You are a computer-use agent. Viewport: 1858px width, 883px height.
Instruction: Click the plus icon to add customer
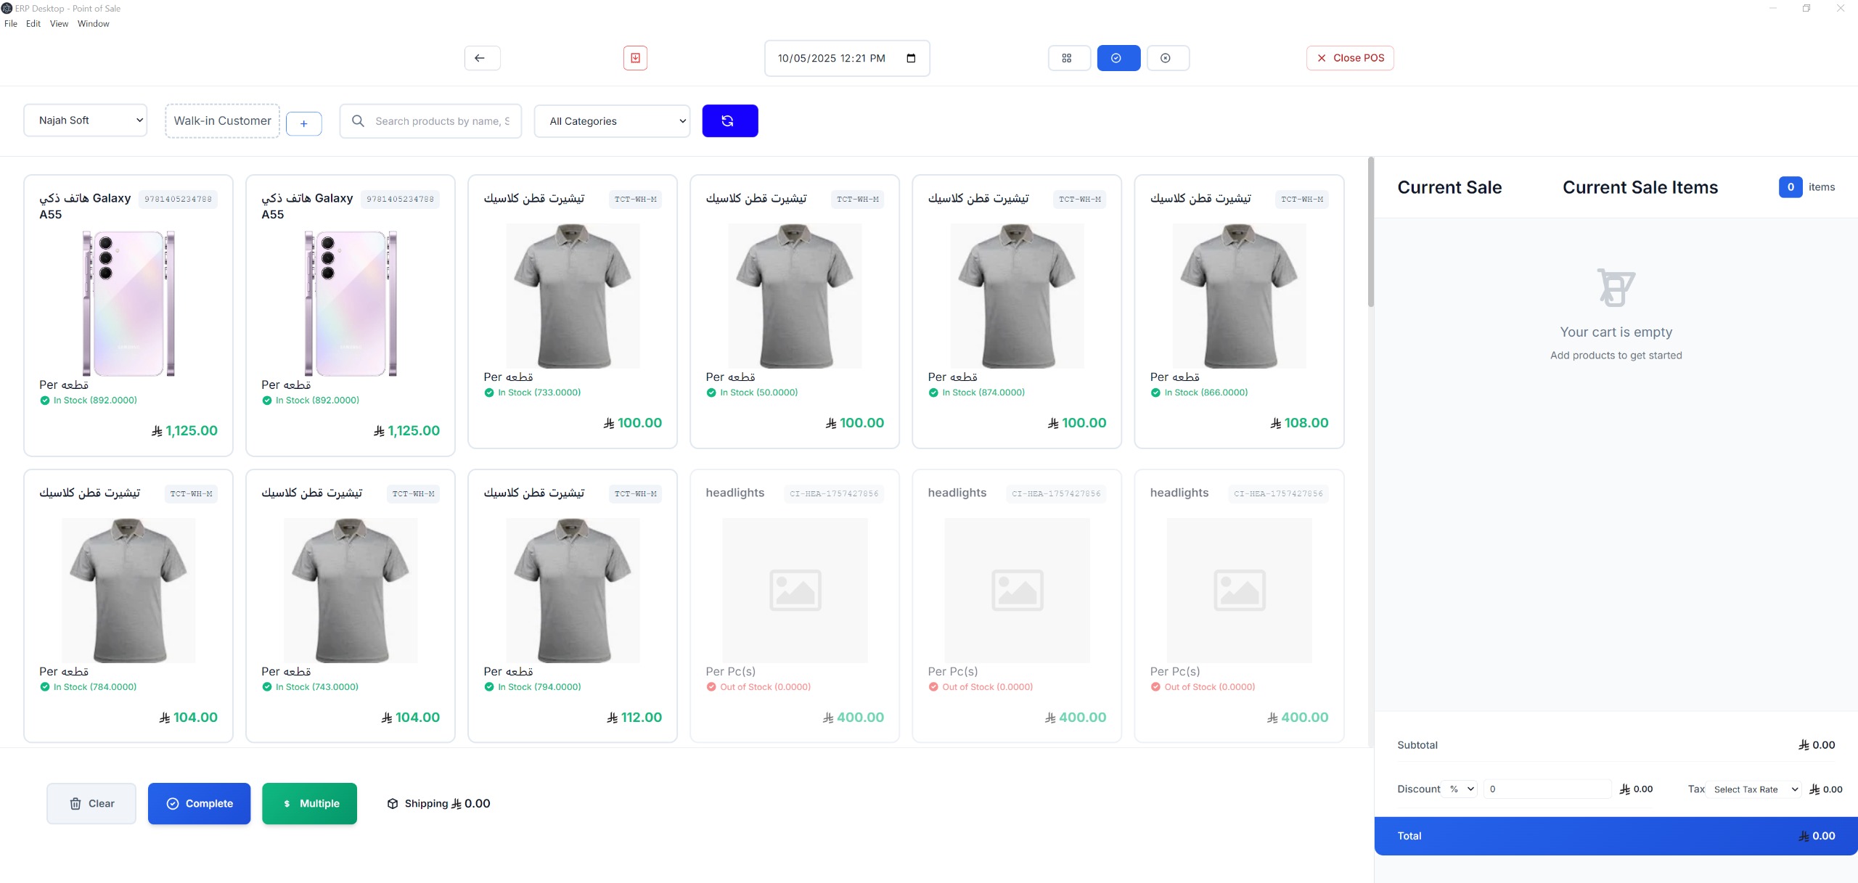point(303,123)
